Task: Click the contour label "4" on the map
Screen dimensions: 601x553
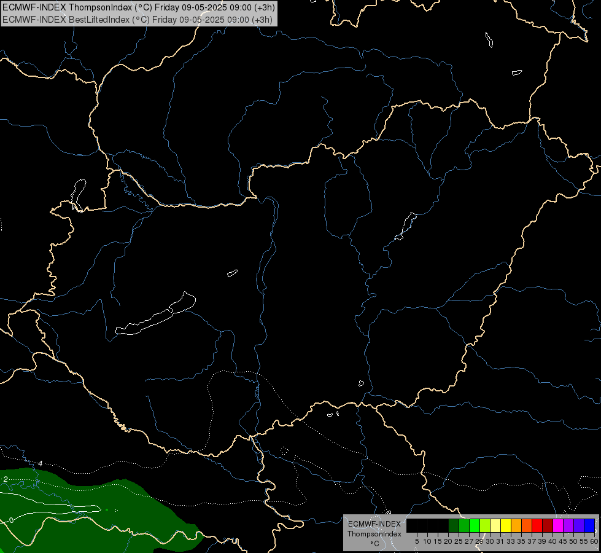Action: (41, 463)
